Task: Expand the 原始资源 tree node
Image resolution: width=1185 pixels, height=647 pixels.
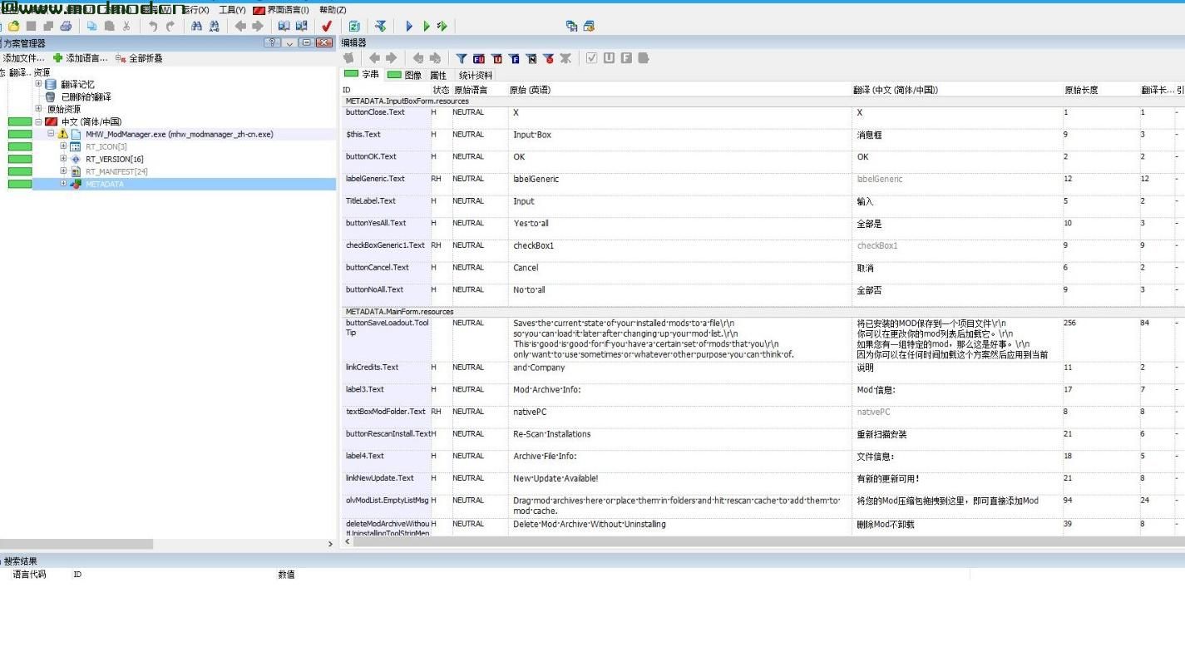Action: tap(38, 109)
